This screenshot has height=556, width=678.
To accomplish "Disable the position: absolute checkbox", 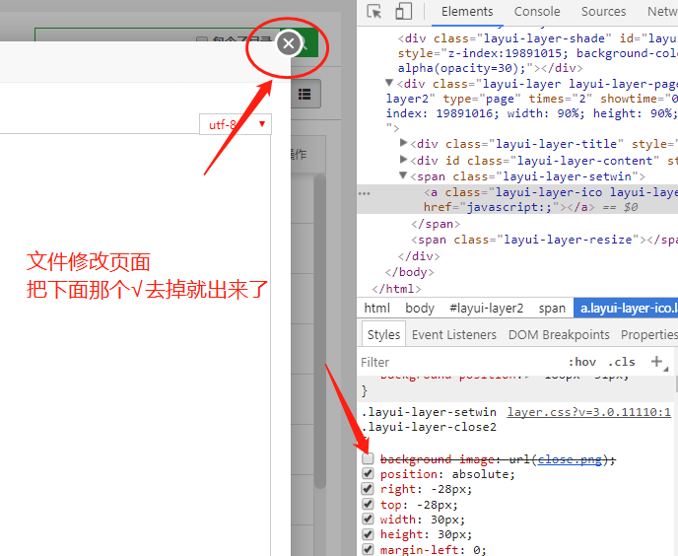I will click(368, 473).
